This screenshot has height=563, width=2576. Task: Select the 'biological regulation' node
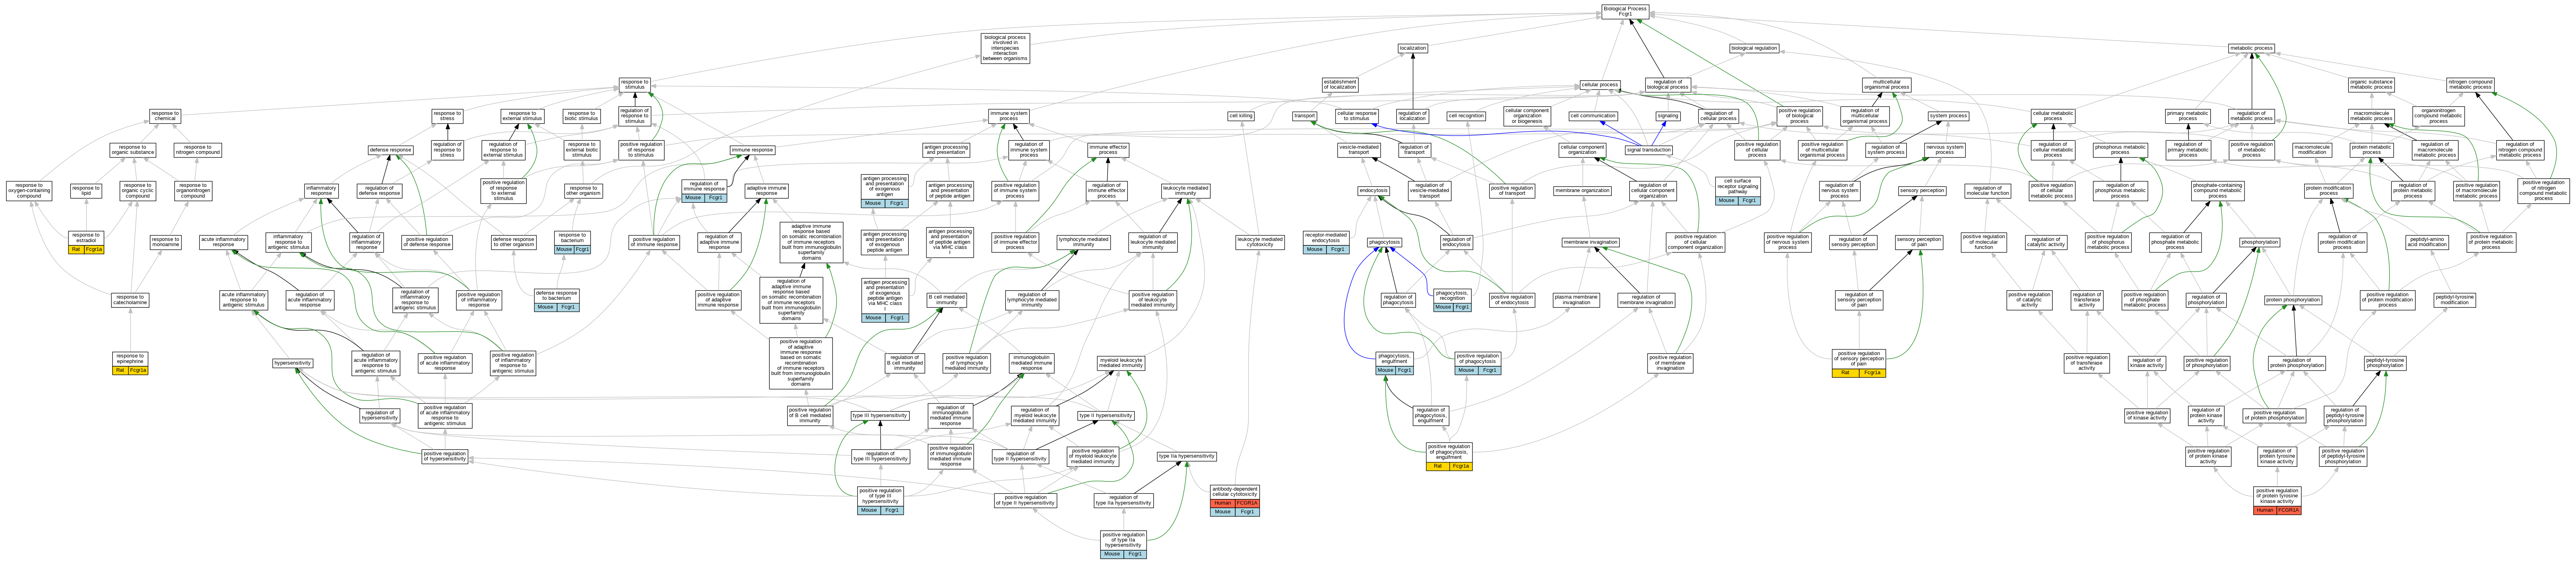tap(1754, 48)
